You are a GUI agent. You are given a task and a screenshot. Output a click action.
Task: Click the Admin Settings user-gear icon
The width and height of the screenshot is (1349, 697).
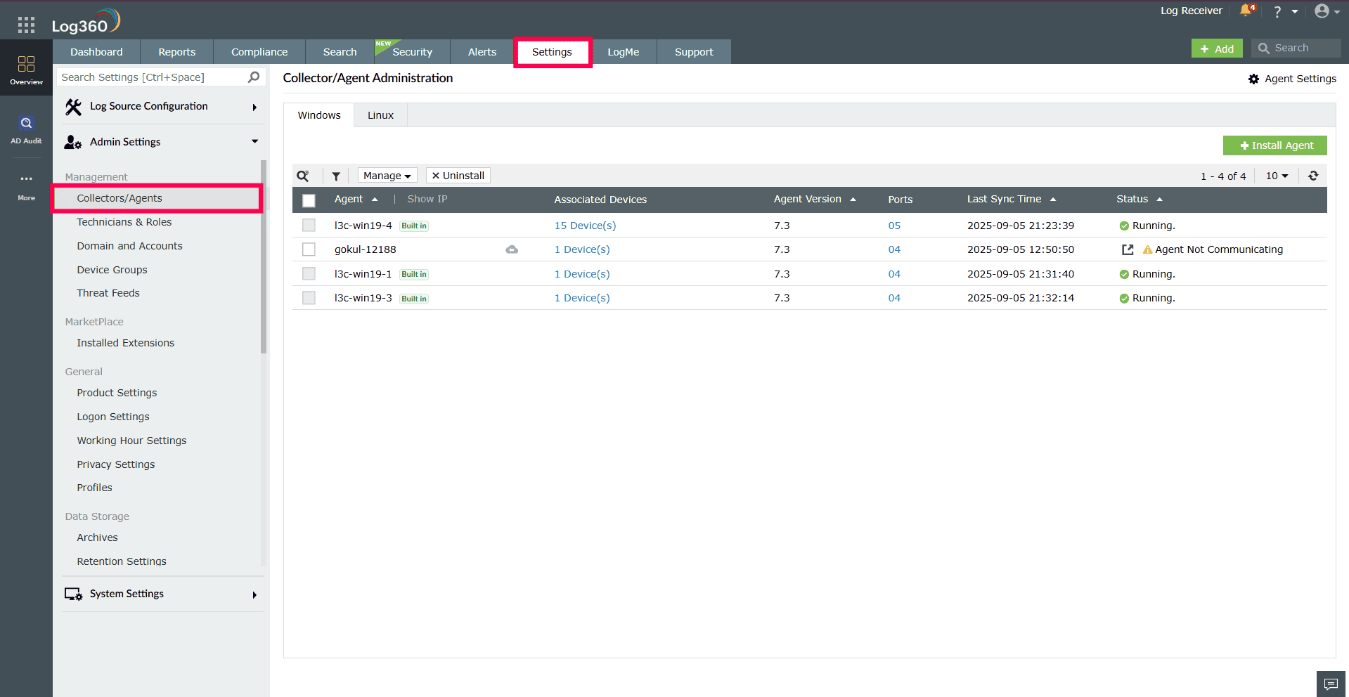pos(73,142)
